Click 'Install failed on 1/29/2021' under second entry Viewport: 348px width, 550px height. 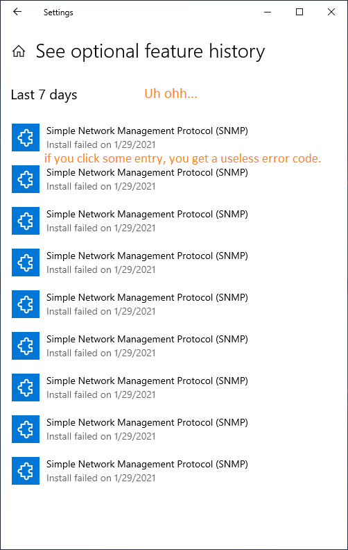pyautogui.click(x=101, y=187)
